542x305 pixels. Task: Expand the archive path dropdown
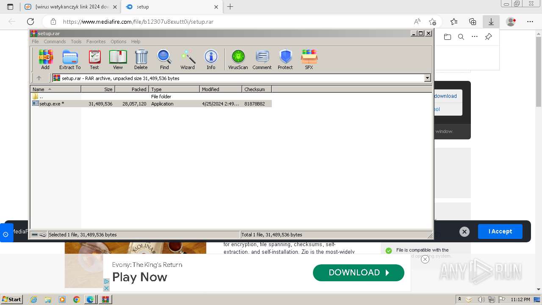pyautogui.click(x=427, y=78)
